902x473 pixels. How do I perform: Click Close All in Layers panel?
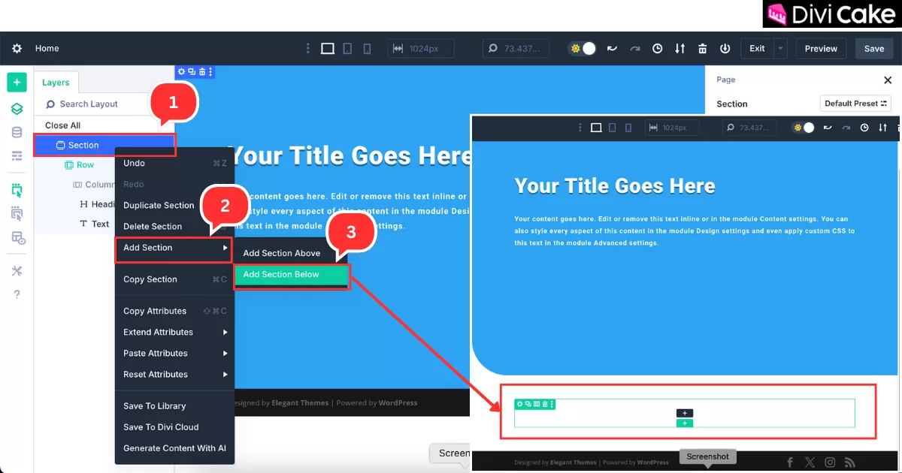coord(63,125)
